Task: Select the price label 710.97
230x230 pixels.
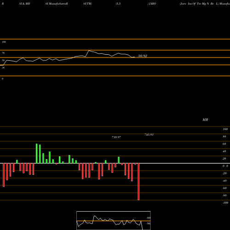Action: tap(116, 137)
